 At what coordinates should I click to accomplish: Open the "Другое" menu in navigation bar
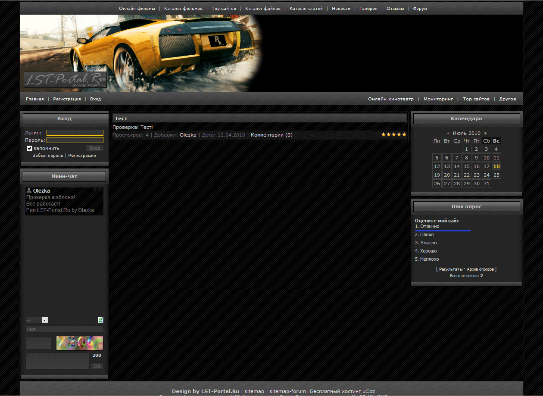507,99
